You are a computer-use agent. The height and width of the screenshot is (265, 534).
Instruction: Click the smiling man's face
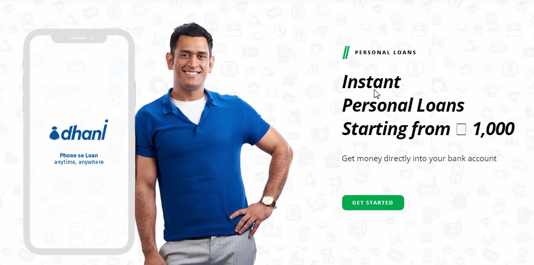(191, 59)
